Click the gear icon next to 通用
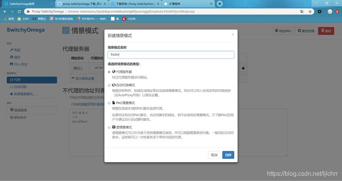Viewport: 342px width, 181px height. pos(12,57)
